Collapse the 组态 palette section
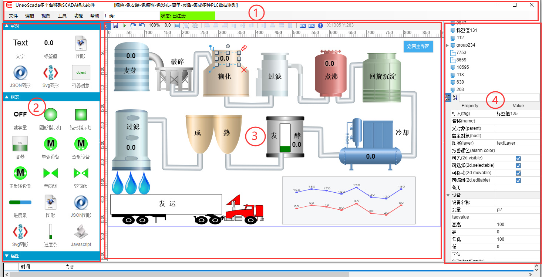 point(7,97)
